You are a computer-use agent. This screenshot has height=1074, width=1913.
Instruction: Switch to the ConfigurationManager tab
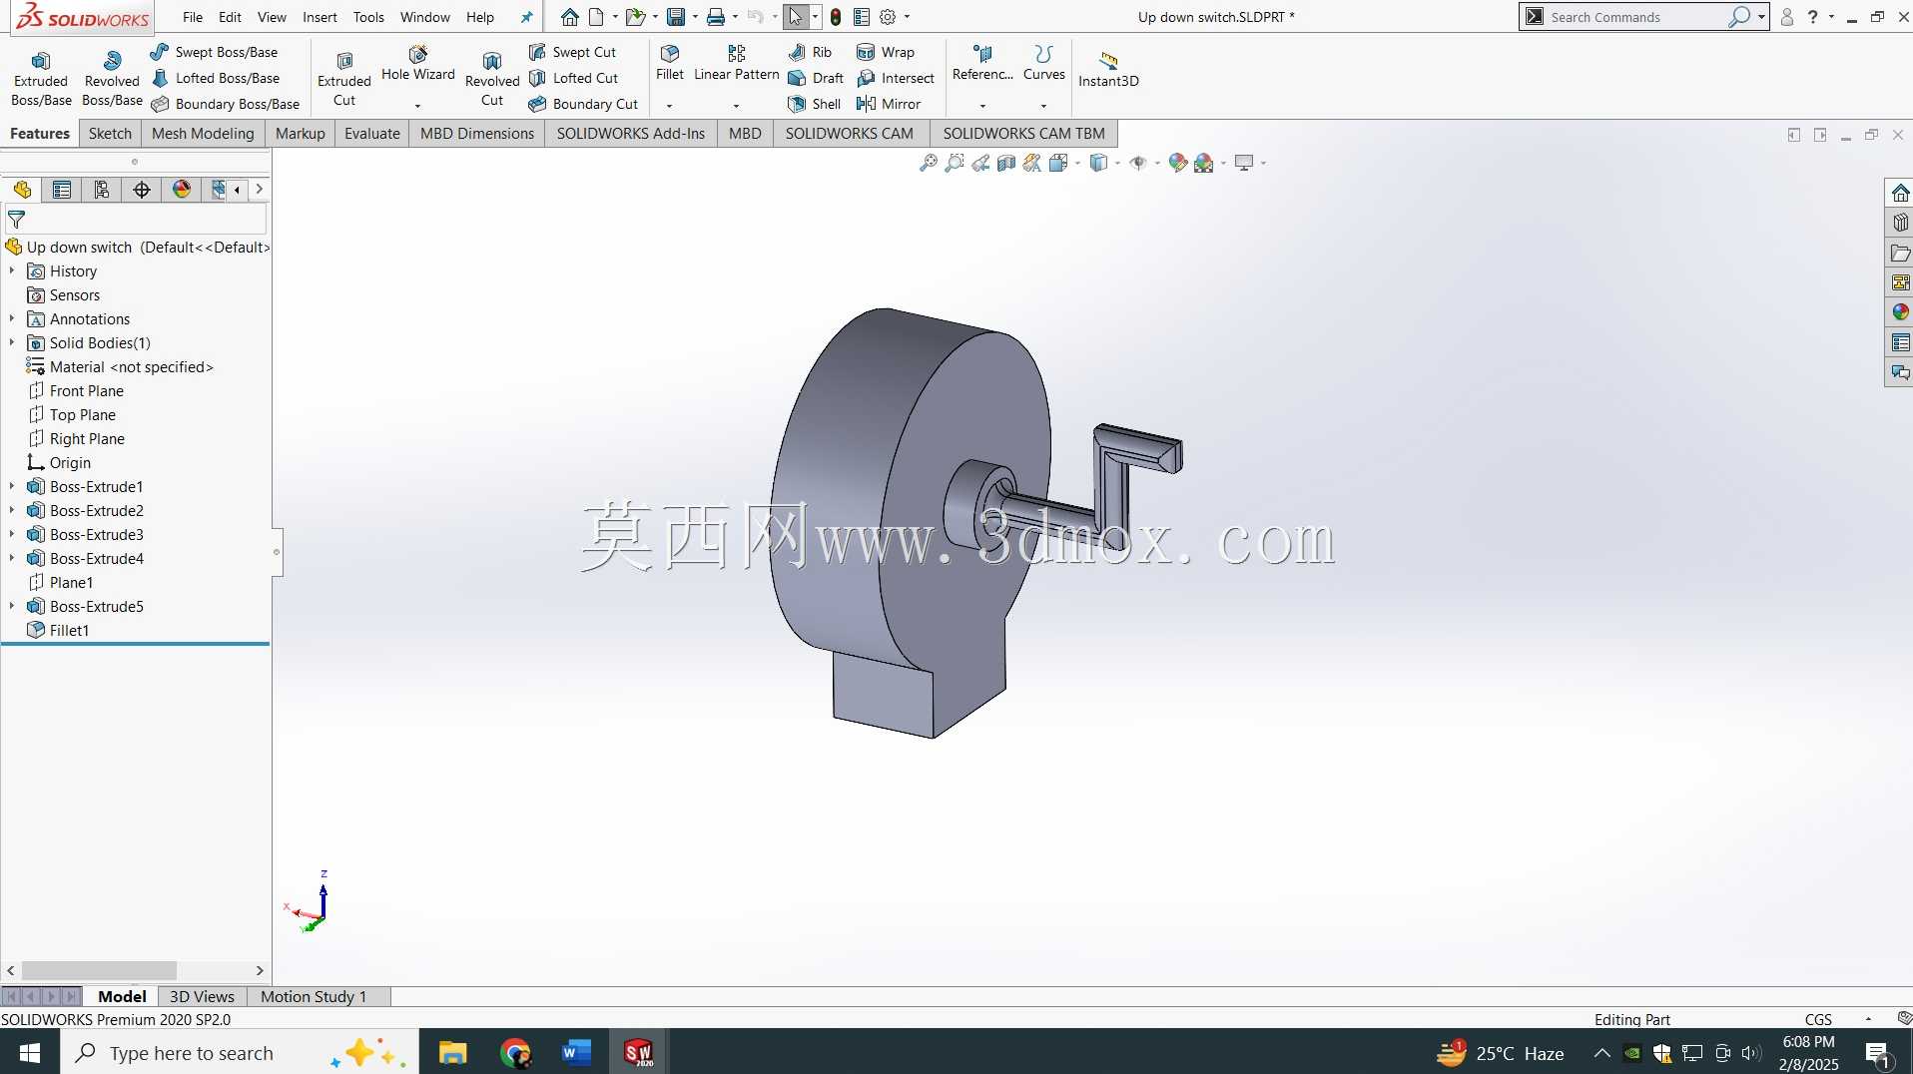click(x=102, y=190)
